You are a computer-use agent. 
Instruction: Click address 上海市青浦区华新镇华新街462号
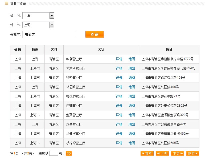[x=165, y=134]
